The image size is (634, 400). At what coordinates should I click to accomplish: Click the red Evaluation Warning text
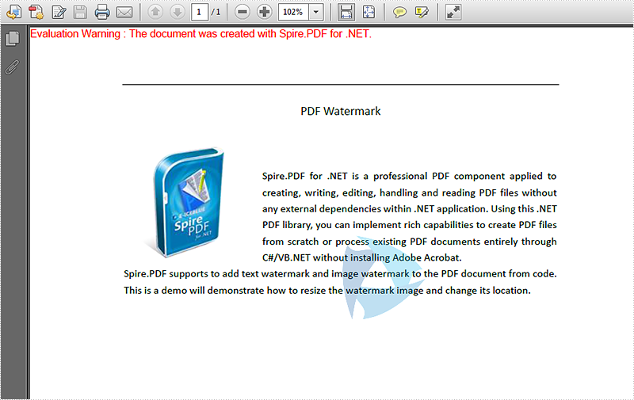(201, 34)
